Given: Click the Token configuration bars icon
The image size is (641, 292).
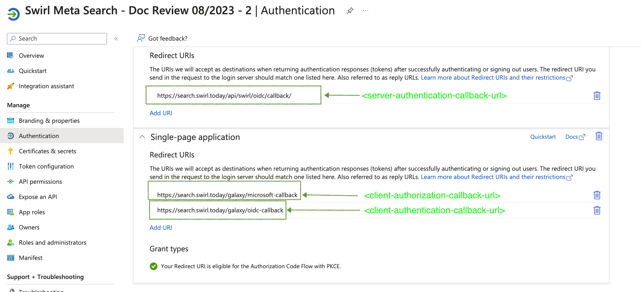Looking at the screenshot, I should coord(10,166).
